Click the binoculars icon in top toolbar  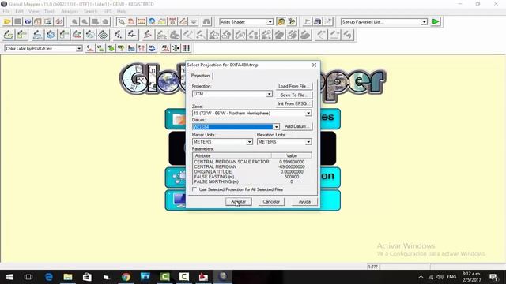tap(206, 21)
